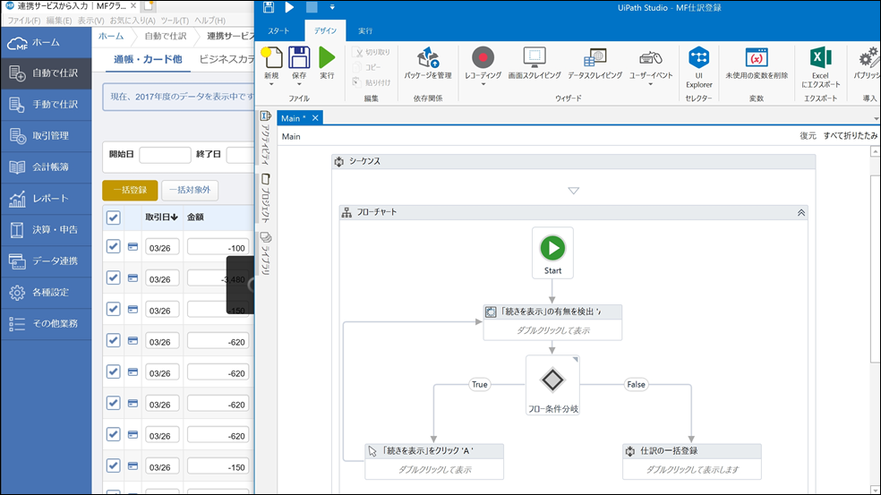
Task: Open the quick access toolbar dropdown arrow
Action: [332, 7]
